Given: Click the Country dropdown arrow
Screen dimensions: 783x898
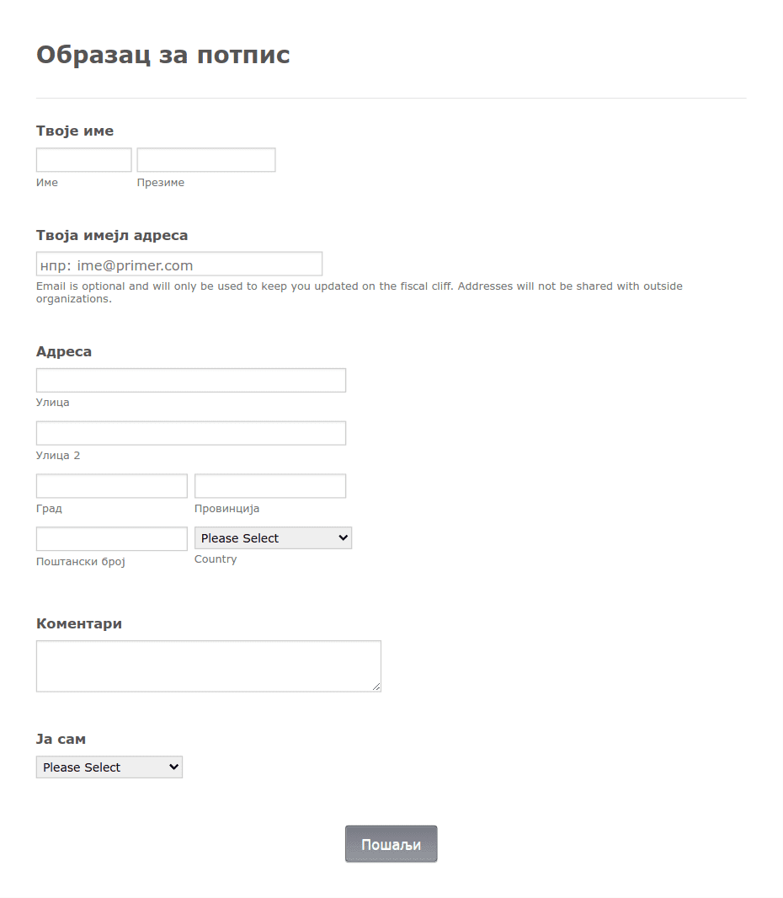Looking at the screenshot, I should click(x=343, y=537).
